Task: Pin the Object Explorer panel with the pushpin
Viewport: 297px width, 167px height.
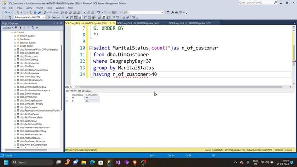Action: coord(58,23)
